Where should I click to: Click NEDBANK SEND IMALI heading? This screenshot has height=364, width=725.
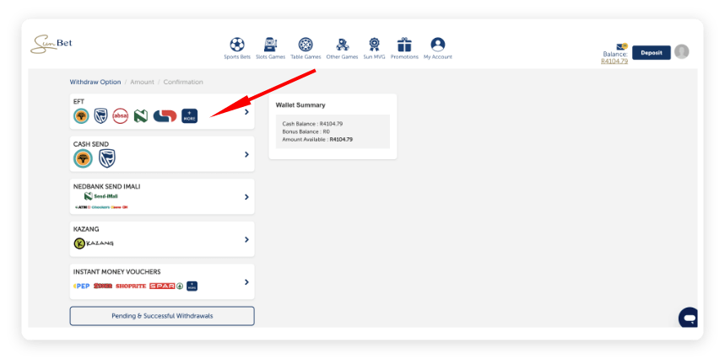(x=107, y=186)
